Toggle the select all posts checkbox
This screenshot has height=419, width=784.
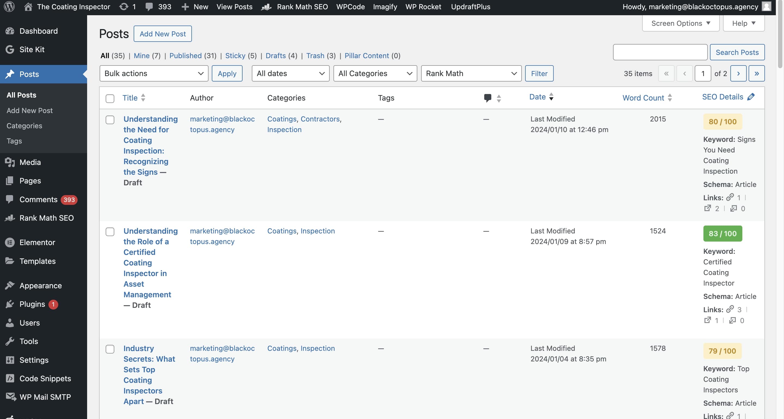click(x=110, y=98)
